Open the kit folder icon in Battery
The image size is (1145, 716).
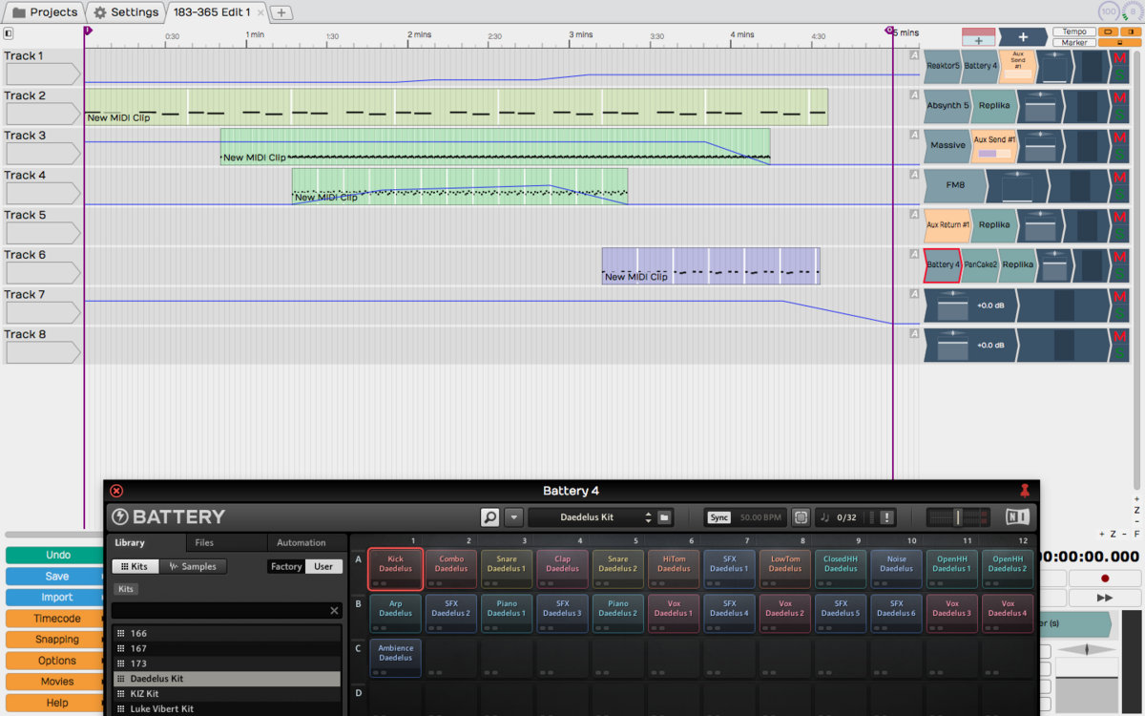pos(665,517)
